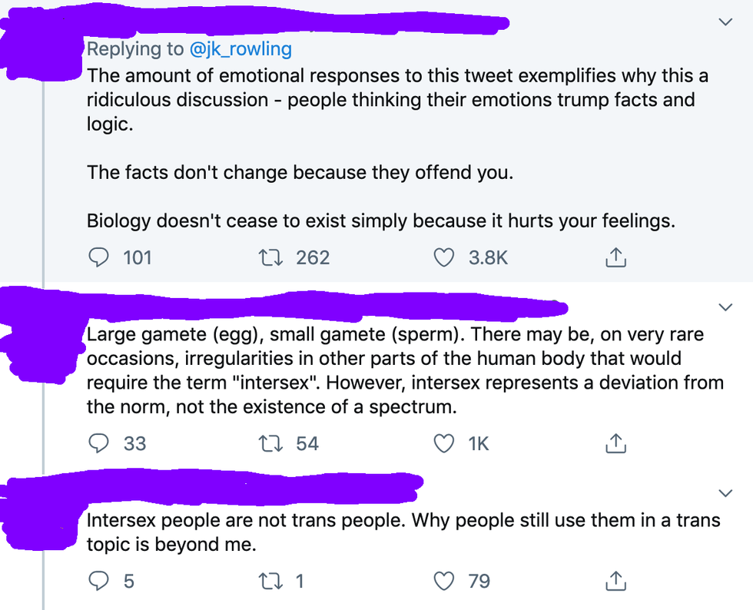This screenshot has height=610, width=753.
Task: Open the tweet about facts not changing
Action: click(x=300, y=173)
